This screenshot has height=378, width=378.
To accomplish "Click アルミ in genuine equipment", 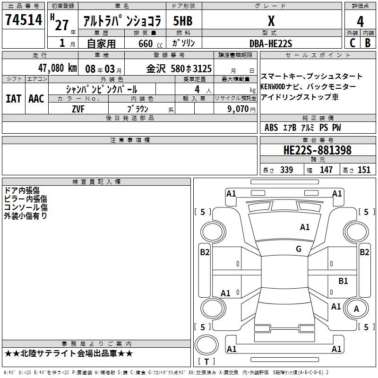I will pyautogui.click(x=308, y=128).
